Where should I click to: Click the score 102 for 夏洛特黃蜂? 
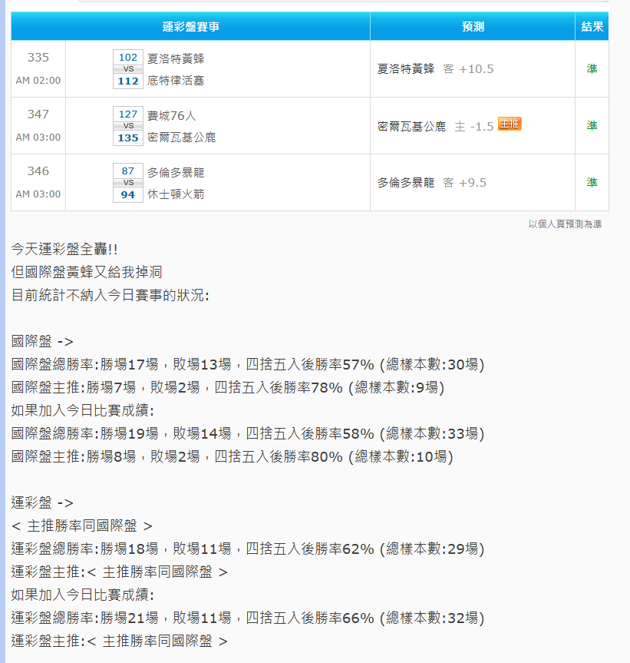(x=128, y=58)
